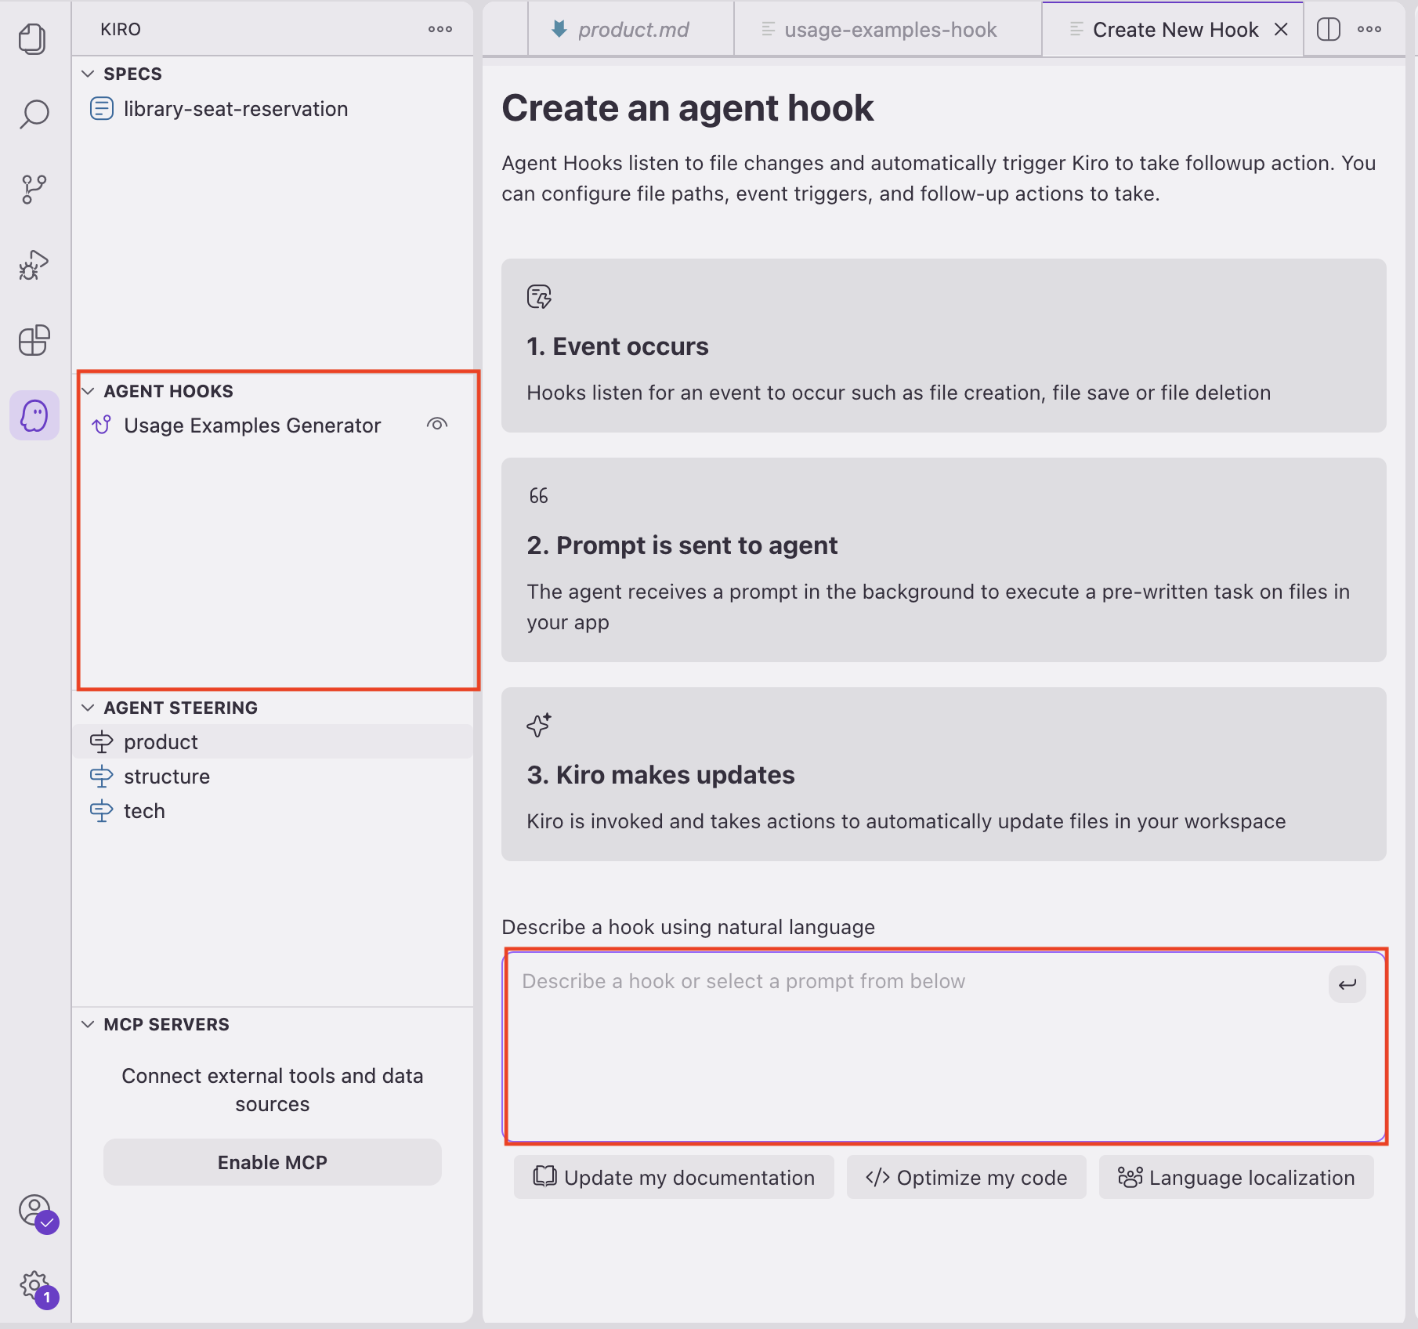Choose Language localization prompt
Viewport: 1418px width, 1329px height.
pyautogui.click(x=1236, y=1177)
